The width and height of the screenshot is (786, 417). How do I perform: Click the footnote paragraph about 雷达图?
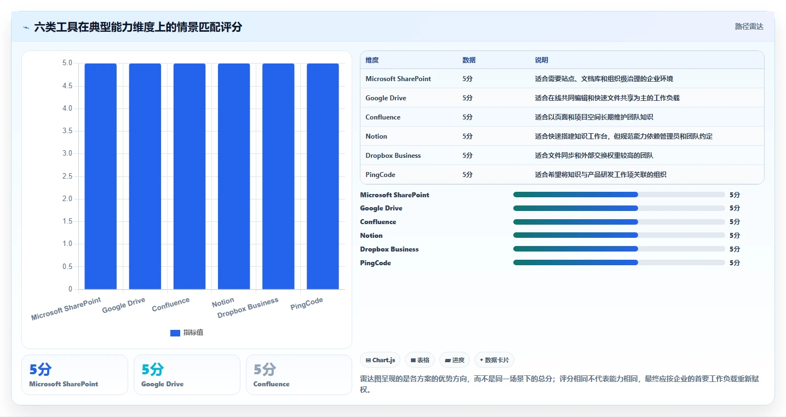tap(559, 384)
